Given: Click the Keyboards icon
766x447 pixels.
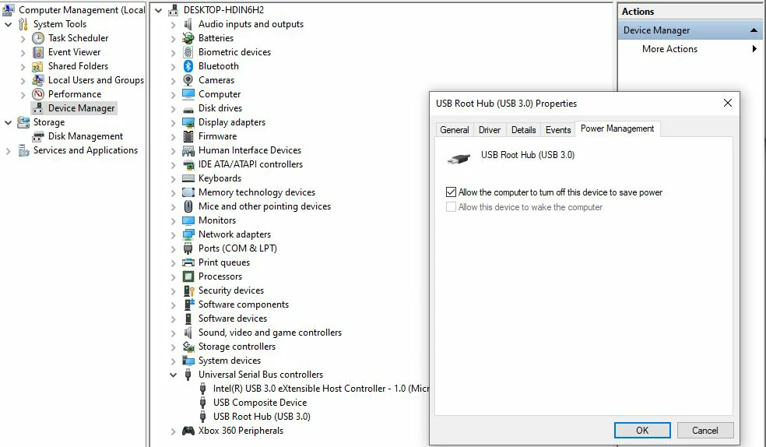Looking at the screenshot, I should click(x=188, y=178).
